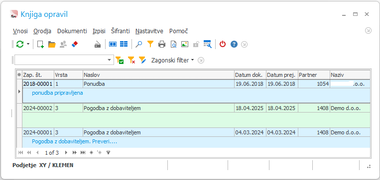This screenshot has height=180, width=380.
Task: Open record with the yellow folder icon
Action: coord(52,44)
